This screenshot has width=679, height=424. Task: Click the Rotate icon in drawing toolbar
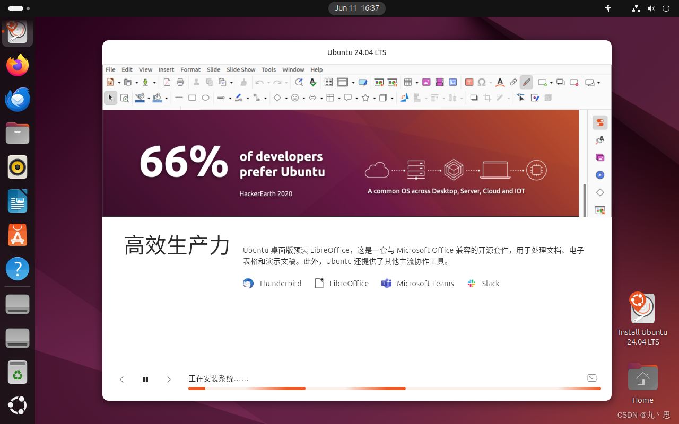pos(405,98)
